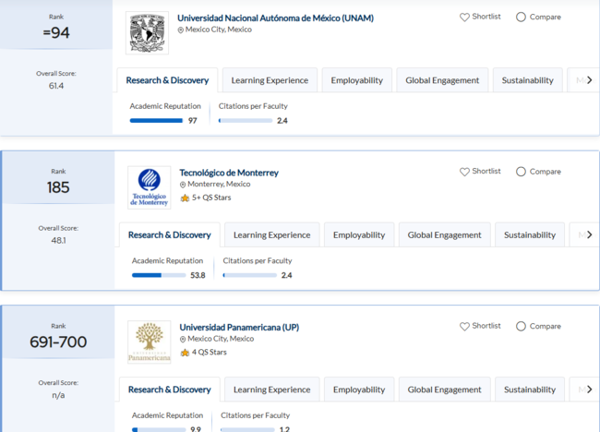Click UNAM Academic Reputation score bar
This screenshot has width=600, height=432.
click(x=156, y=120)
